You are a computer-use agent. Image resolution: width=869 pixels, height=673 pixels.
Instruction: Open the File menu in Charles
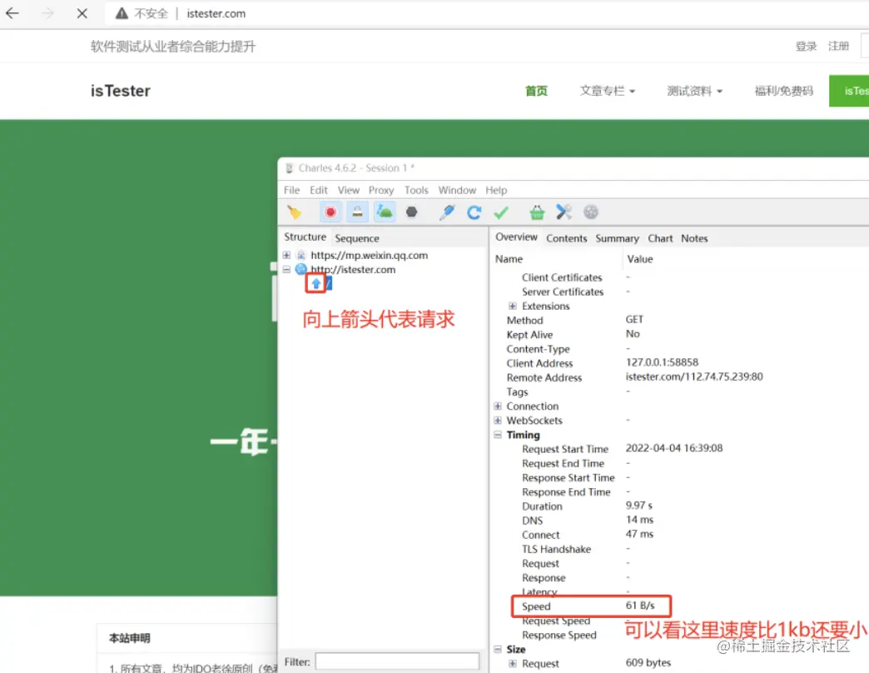pyautogui.click(x=291, y=190)
